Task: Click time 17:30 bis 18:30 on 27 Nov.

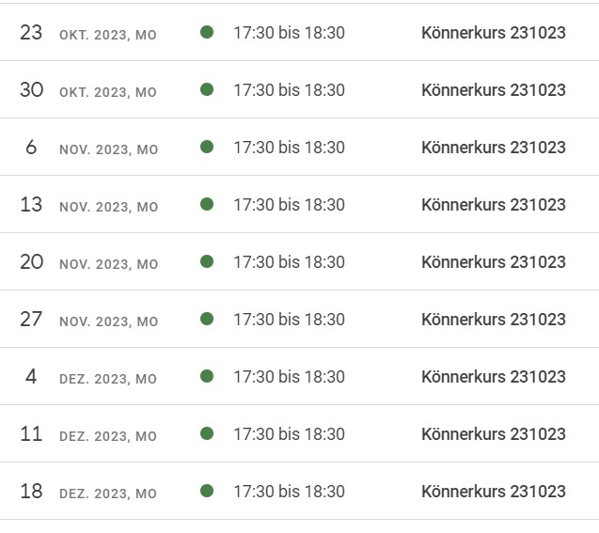Action: (x=290, y=320)
